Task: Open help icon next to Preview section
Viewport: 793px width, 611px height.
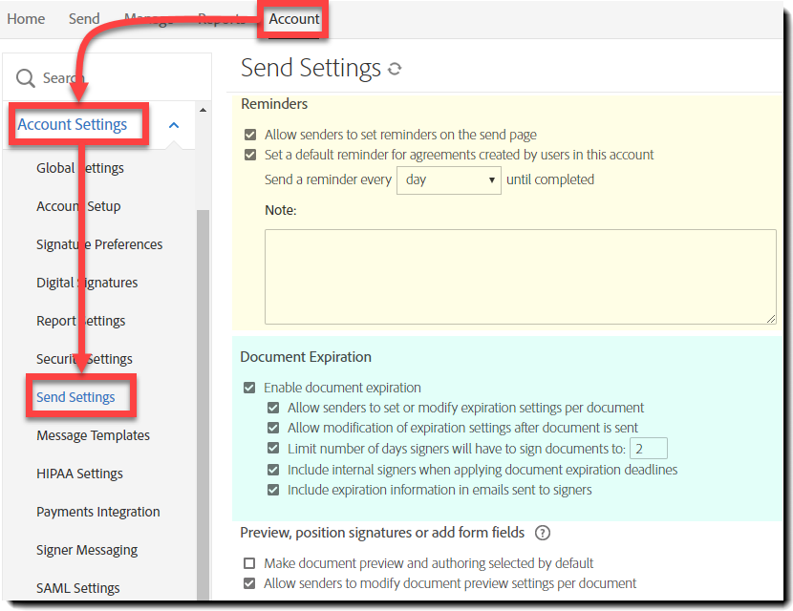Action: coord(543,533)
